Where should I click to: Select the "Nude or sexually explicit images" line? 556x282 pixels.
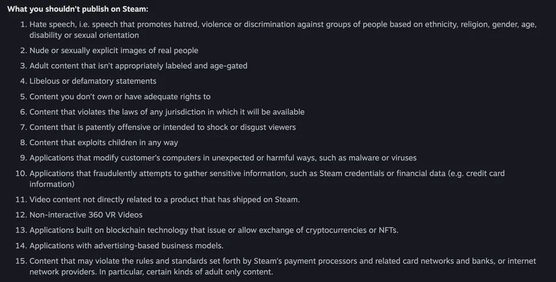coord(113,50)
